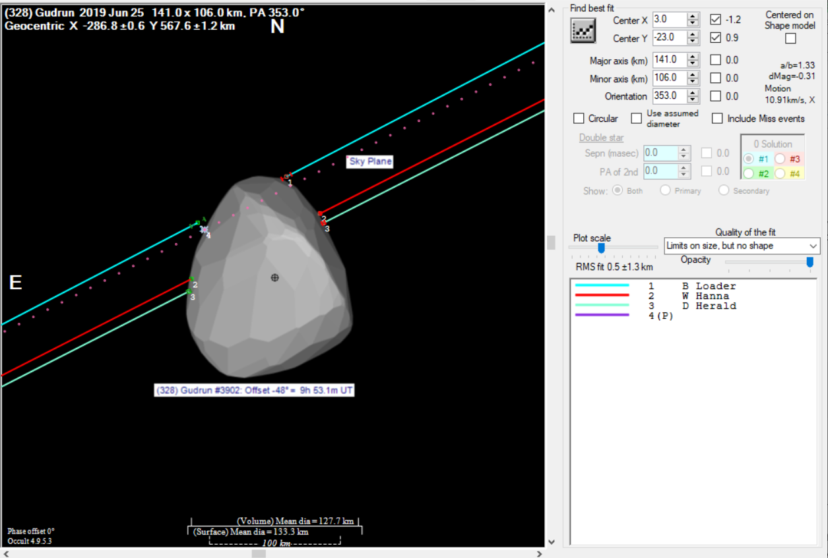Select solution #1 radio button
The height and width of the screenshot is (558, 828).
click(748, 159)
